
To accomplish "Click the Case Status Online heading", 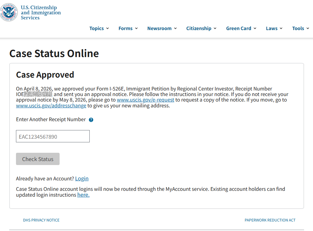I will (54, 53).
